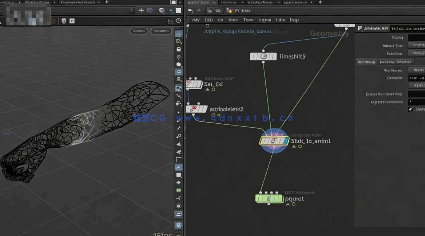This screenshot has height=236, width=425.
Task: Open the first viewport pill dropdown
Action: (139, 31)
